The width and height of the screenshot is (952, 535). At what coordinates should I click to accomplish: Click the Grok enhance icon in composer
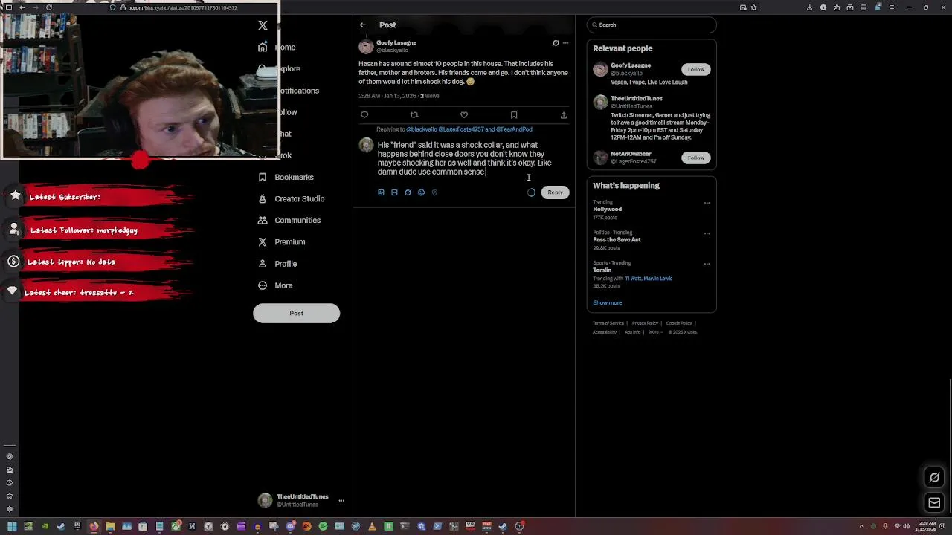(408, 192)
